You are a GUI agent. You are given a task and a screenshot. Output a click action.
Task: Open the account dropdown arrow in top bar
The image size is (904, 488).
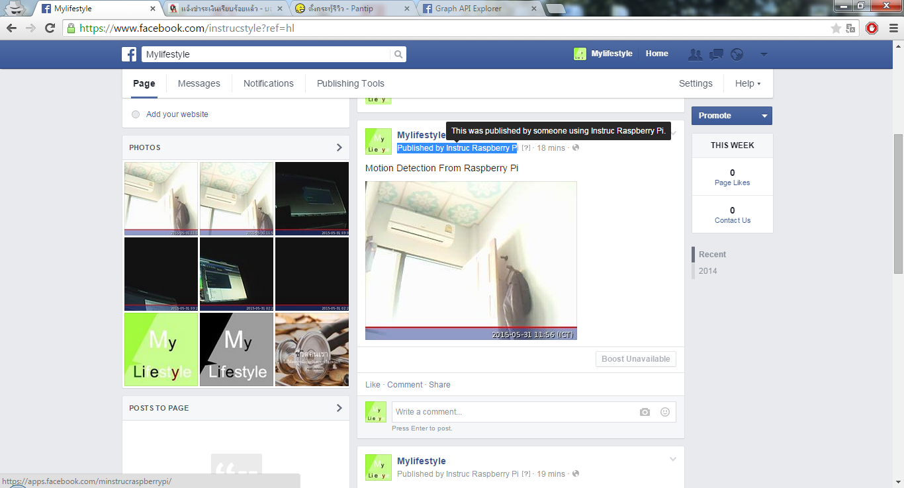[x=764, y=54]
